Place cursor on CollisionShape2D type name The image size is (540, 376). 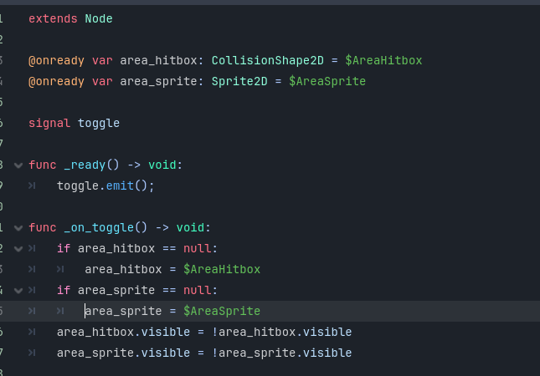[x=268, y=60]
